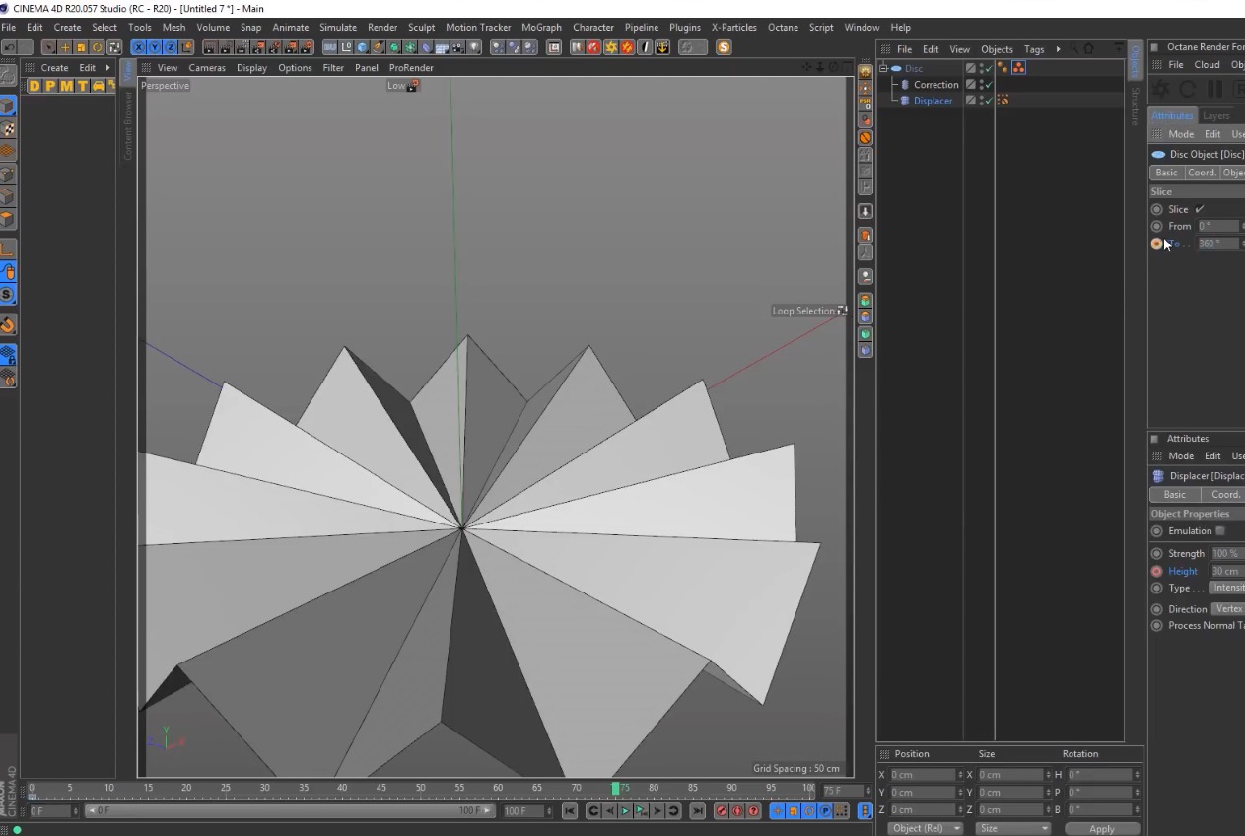Jump to the end of animation

[x=697, y=811]
